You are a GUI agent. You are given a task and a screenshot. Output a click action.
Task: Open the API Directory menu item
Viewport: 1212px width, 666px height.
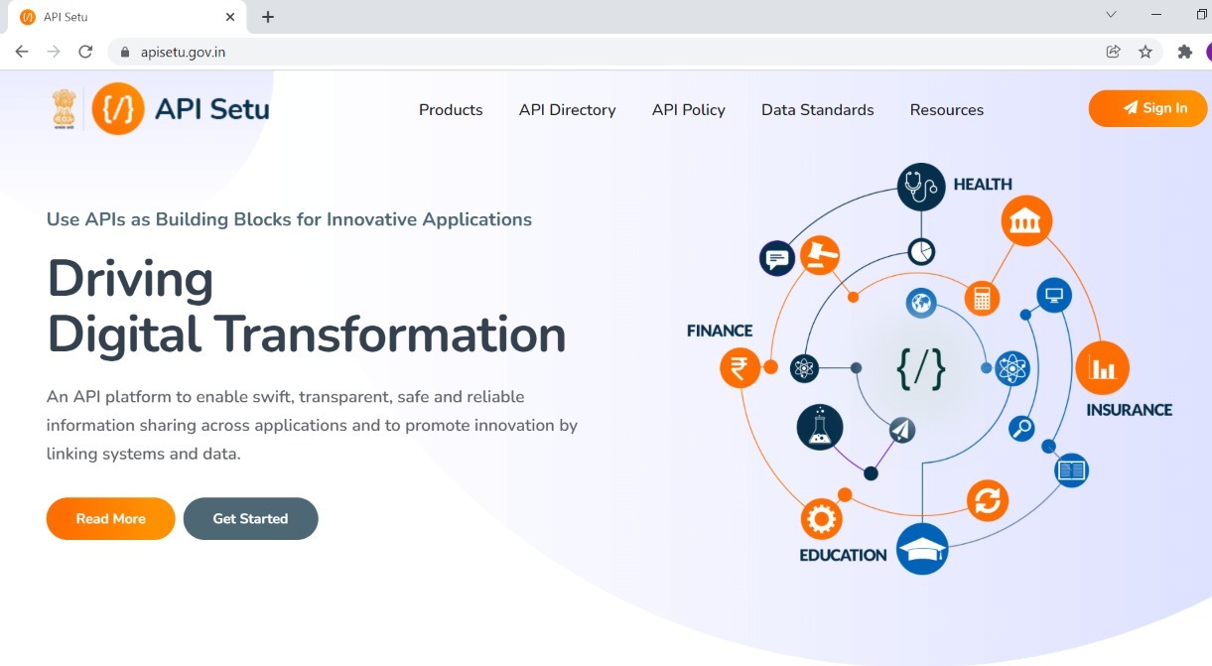pyautogui.click(x=568, y=110)
